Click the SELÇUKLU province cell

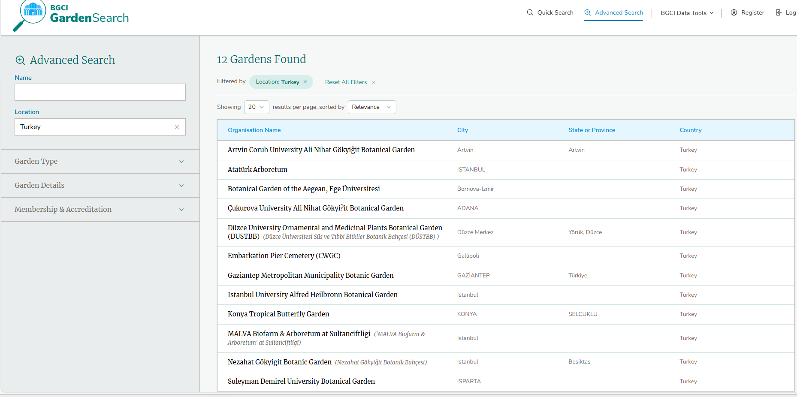point(583,314)
